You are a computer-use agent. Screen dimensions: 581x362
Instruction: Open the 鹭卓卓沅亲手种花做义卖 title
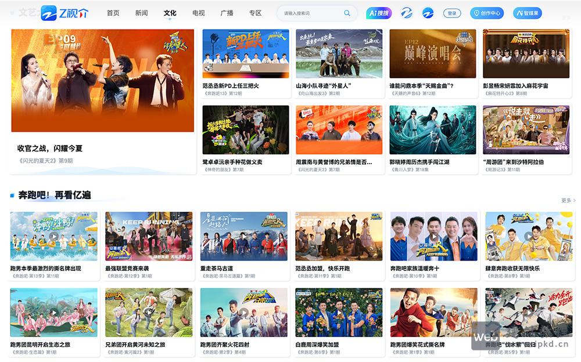coord(232,162)
